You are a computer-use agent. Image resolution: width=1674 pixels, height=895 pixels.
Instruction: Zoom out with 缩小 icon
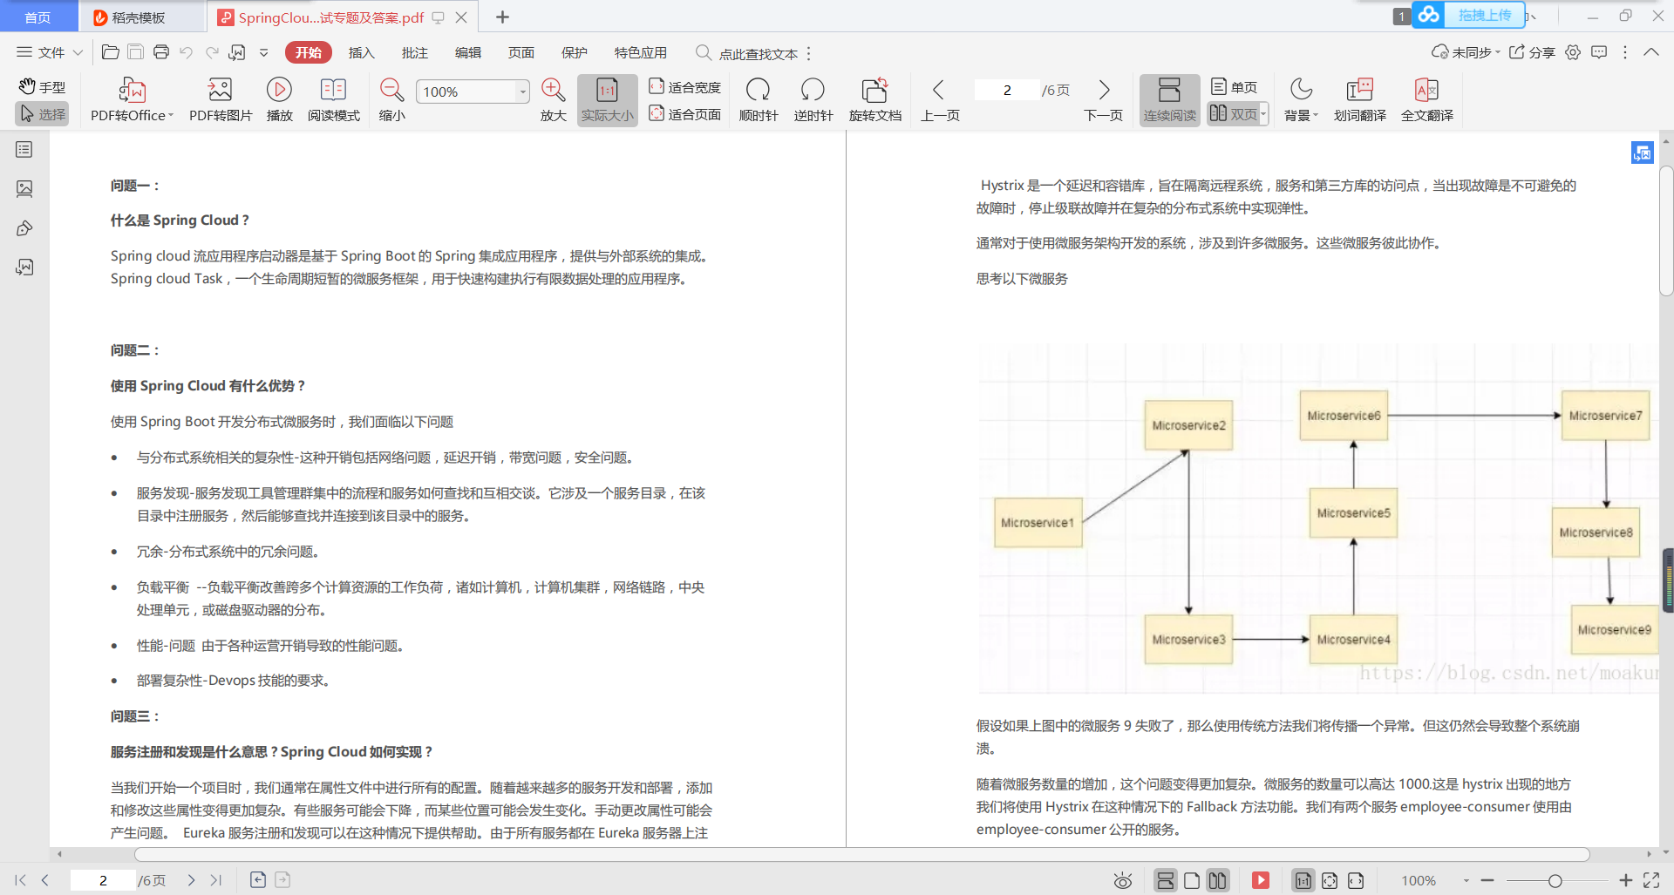391,100
